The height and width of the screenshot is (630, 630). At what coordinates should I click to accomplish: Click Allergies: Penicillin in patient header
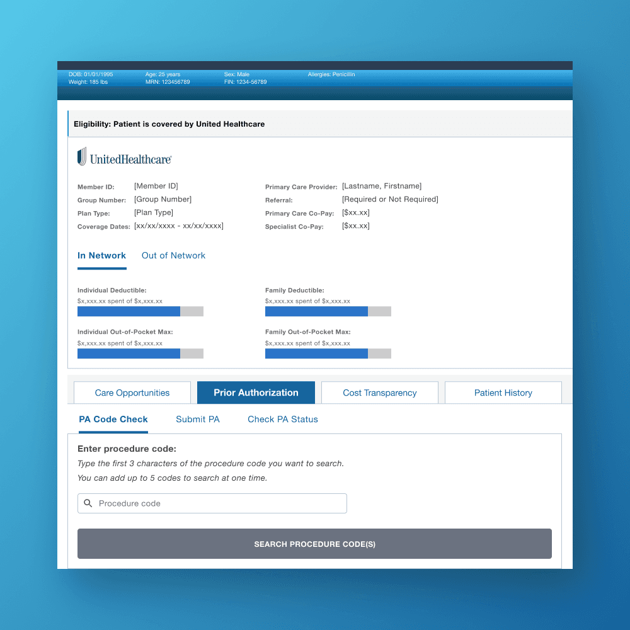[331, 74]
